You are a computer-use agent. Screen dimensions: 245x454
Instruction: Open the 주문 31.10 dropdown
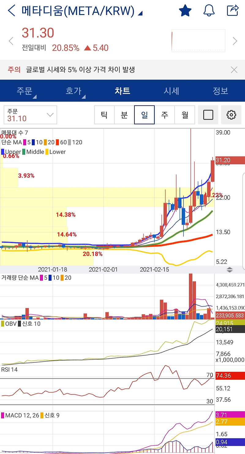[x=30, y=115]
